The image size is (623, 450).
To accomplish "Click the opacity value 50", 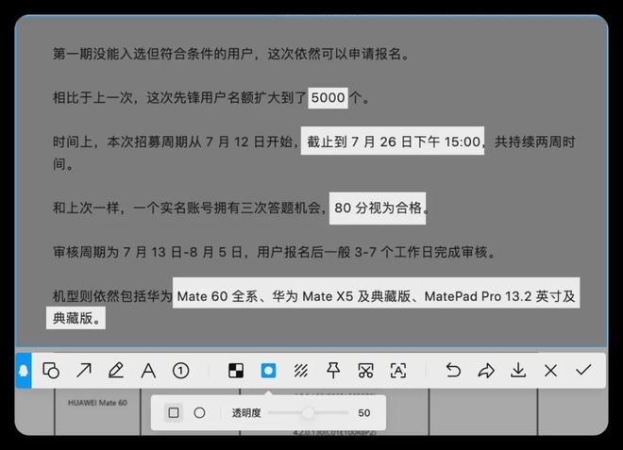I will click(x=364, y=413).
